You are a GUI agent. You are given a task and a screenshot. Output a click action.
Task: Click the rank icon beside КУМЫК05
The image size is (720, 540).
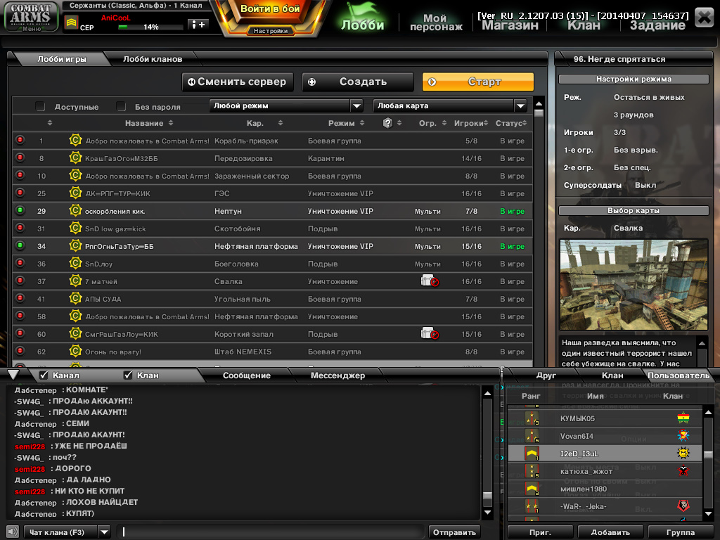pos(532,418)
